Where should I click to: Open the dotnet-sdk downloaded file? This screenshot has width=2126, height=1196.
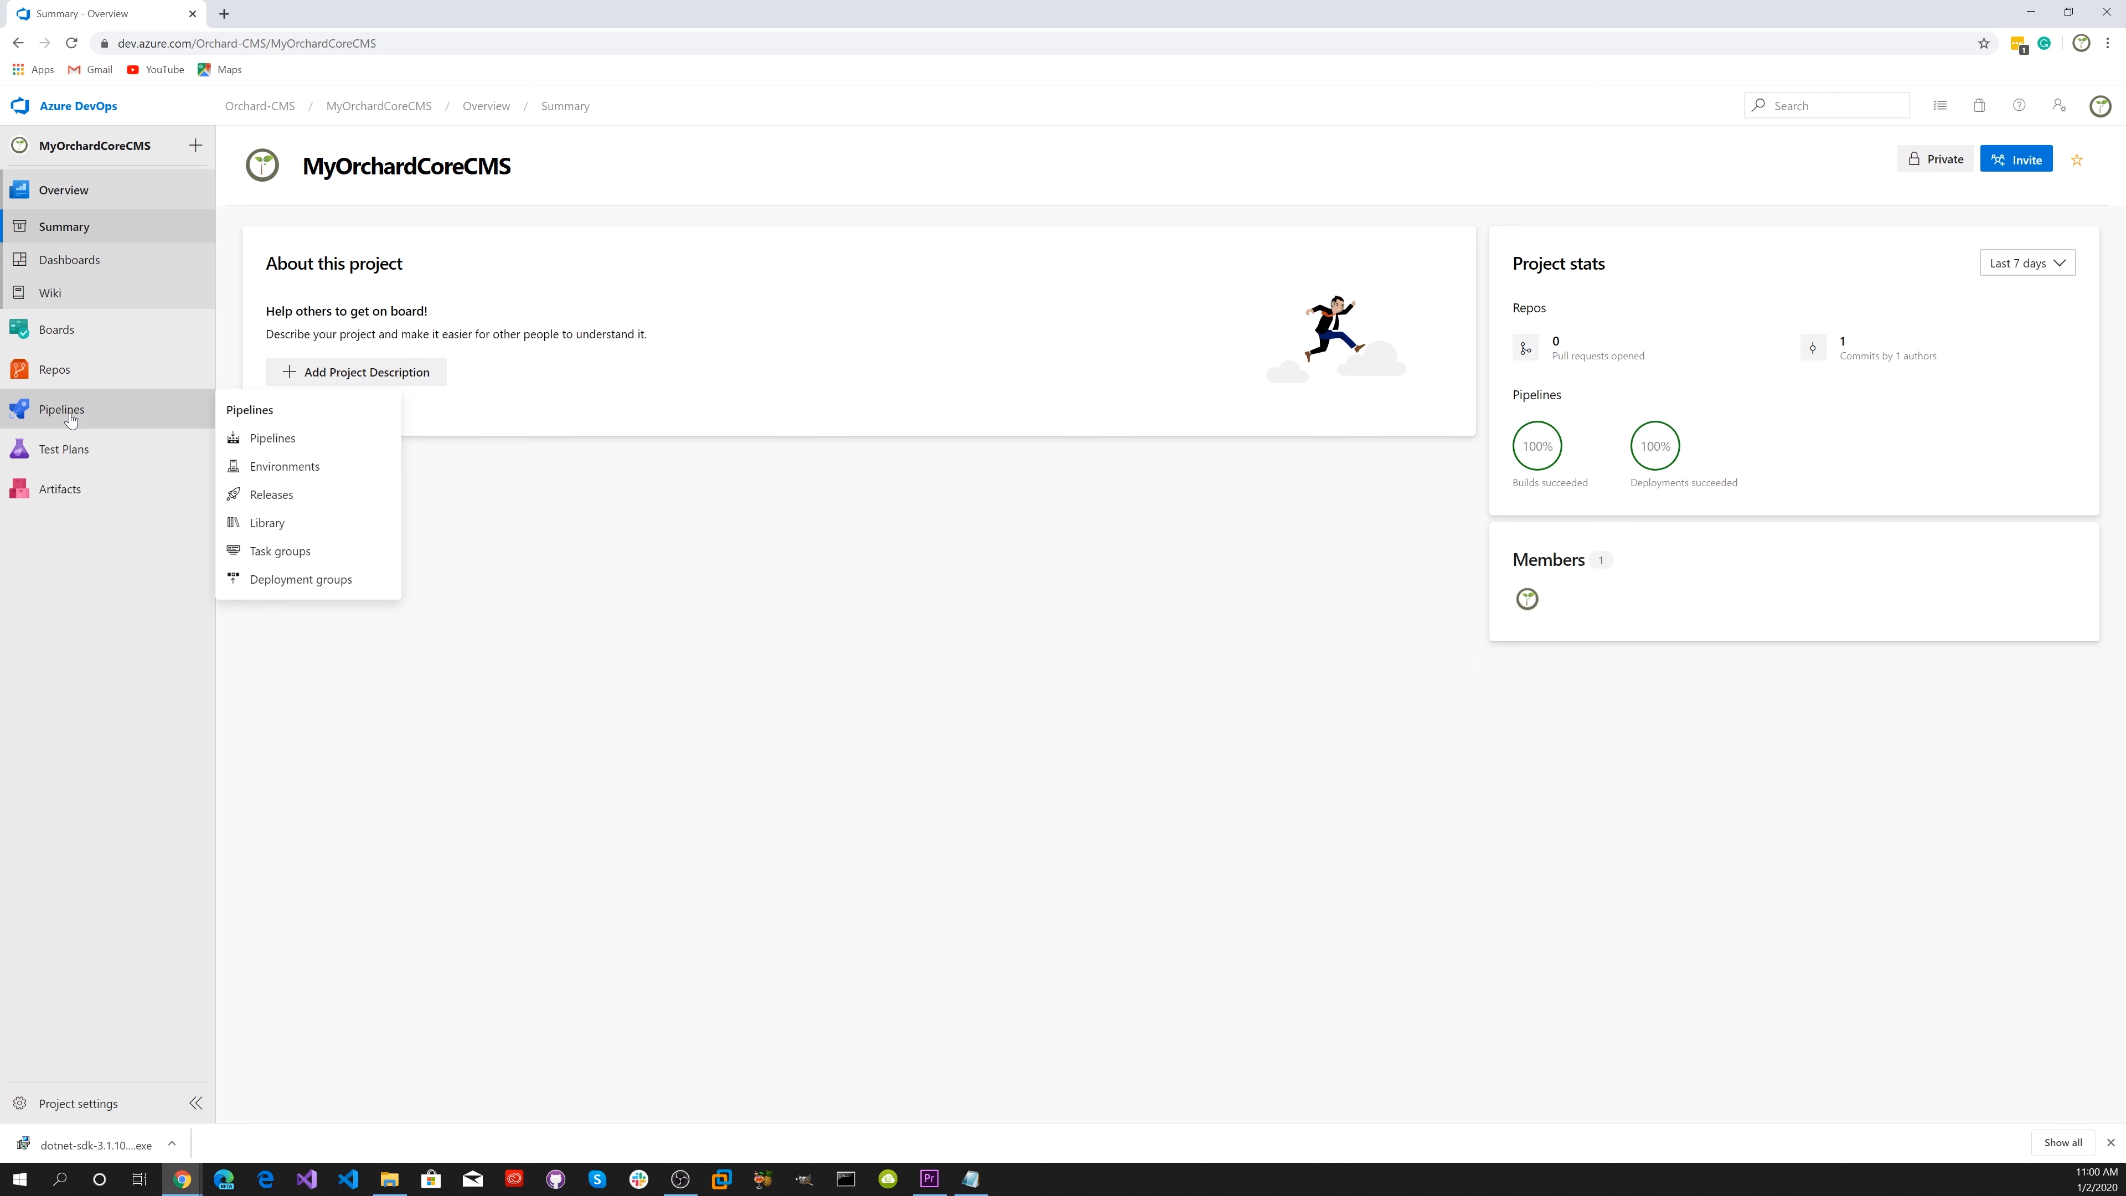[x=84, y=1145]
